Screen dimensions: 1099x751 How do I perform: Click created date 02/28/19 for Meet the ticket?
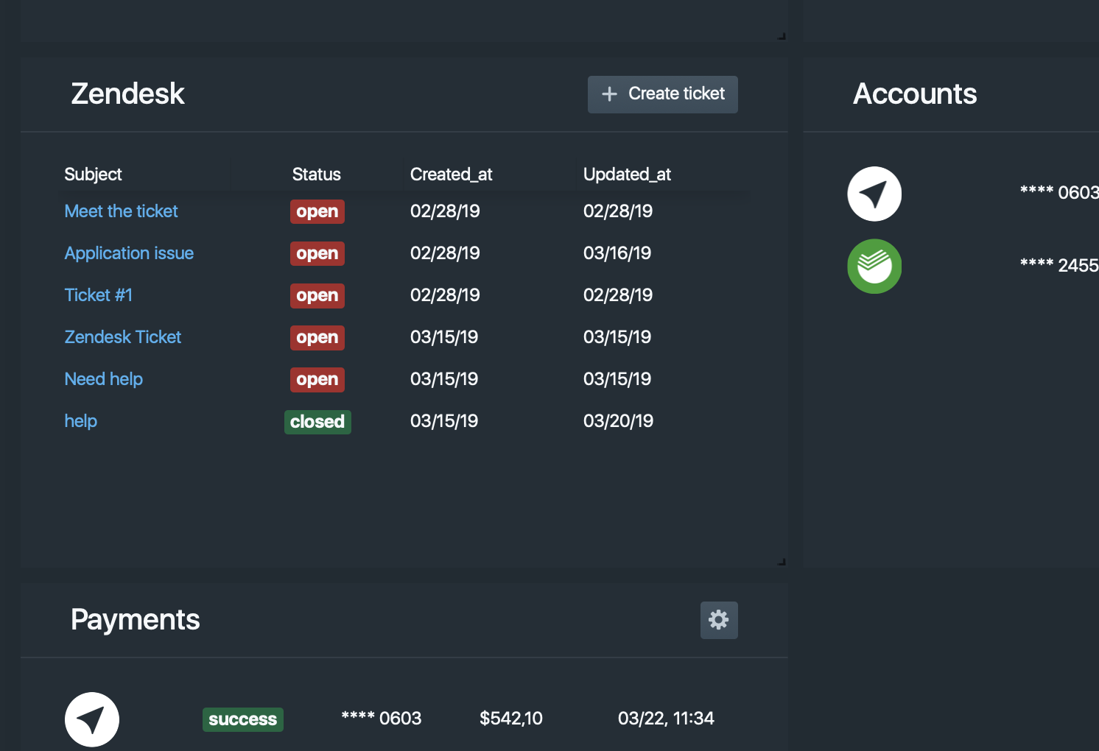[x=445, y=211]
